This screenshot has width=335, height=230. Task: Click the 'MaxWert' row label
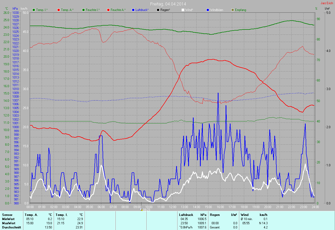[x=9, y=223]
